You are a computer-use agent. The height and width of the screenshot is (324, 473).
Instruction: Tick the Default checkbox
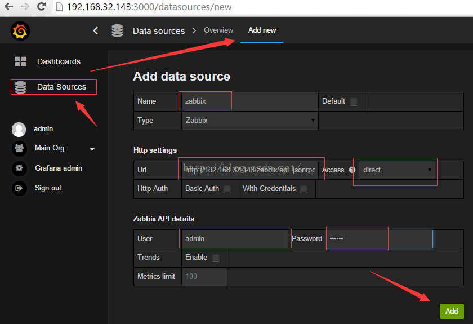point(354,101)
